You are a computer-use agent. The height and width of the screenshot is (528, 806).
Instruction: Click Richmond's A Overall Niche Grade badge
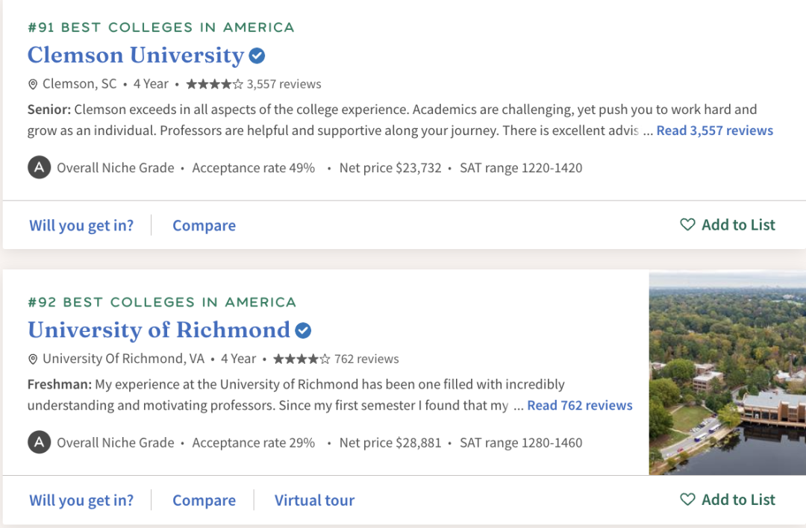tap(39, 443)
